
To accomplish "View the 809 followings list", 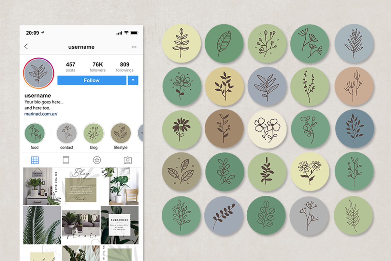I will [x=124, y=67].
